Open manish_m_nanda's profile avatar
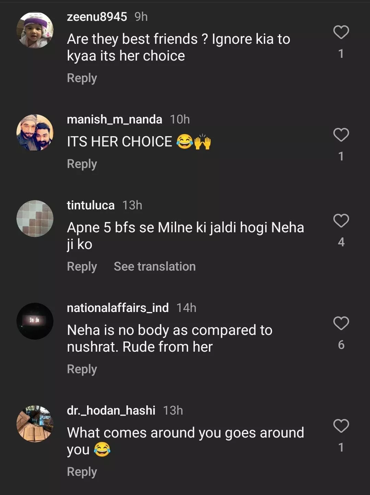This screenshot has width=370, height=495. (x=35, y=133)
